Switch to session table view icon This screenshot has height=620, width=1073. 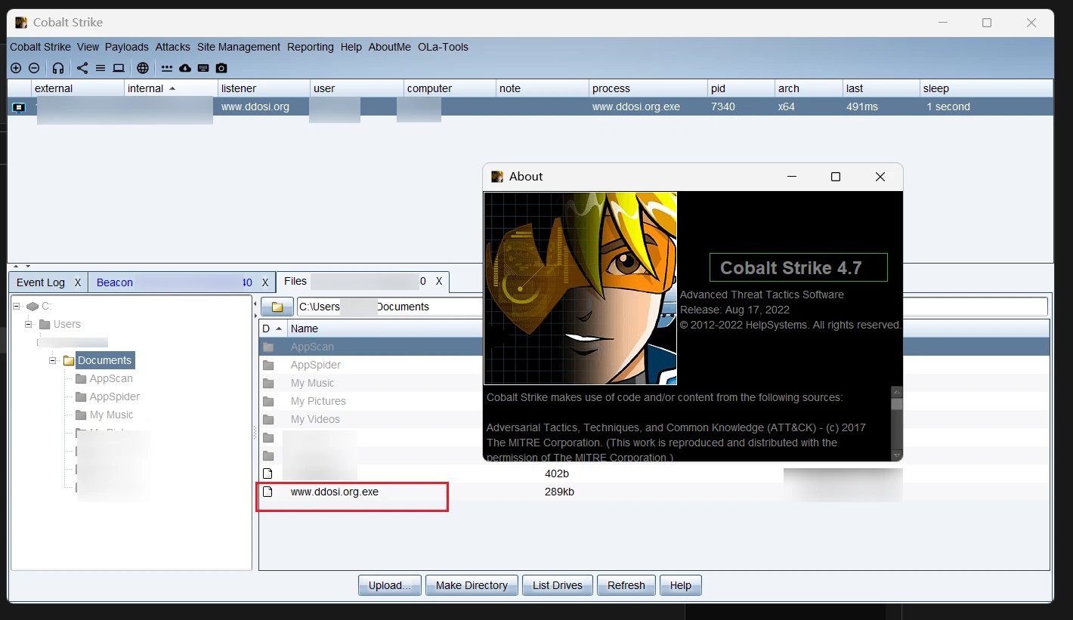100,68
